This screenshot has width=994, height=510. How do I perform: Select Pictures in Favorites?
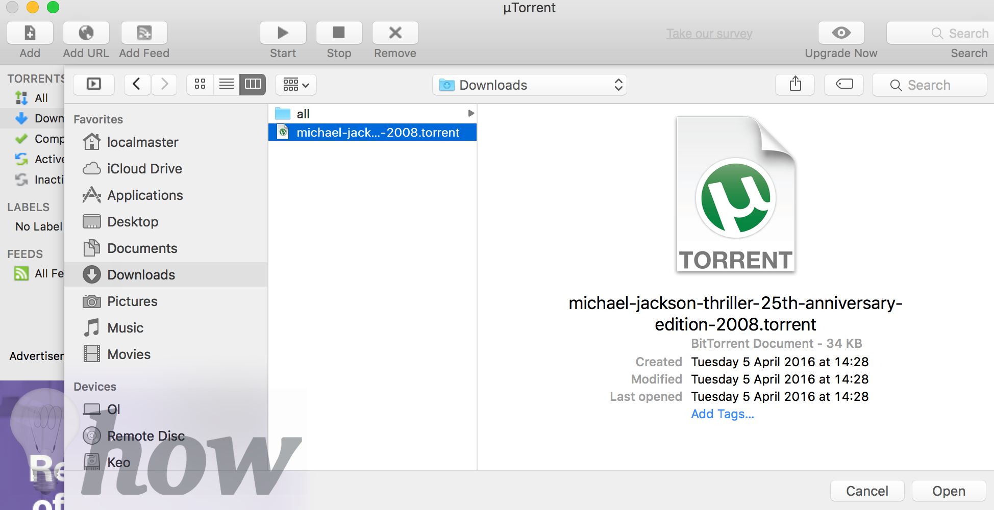coord(166,301)
